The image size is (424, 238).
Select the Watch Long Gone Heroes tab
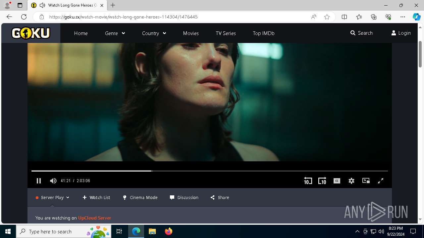(x=67, y=5)
